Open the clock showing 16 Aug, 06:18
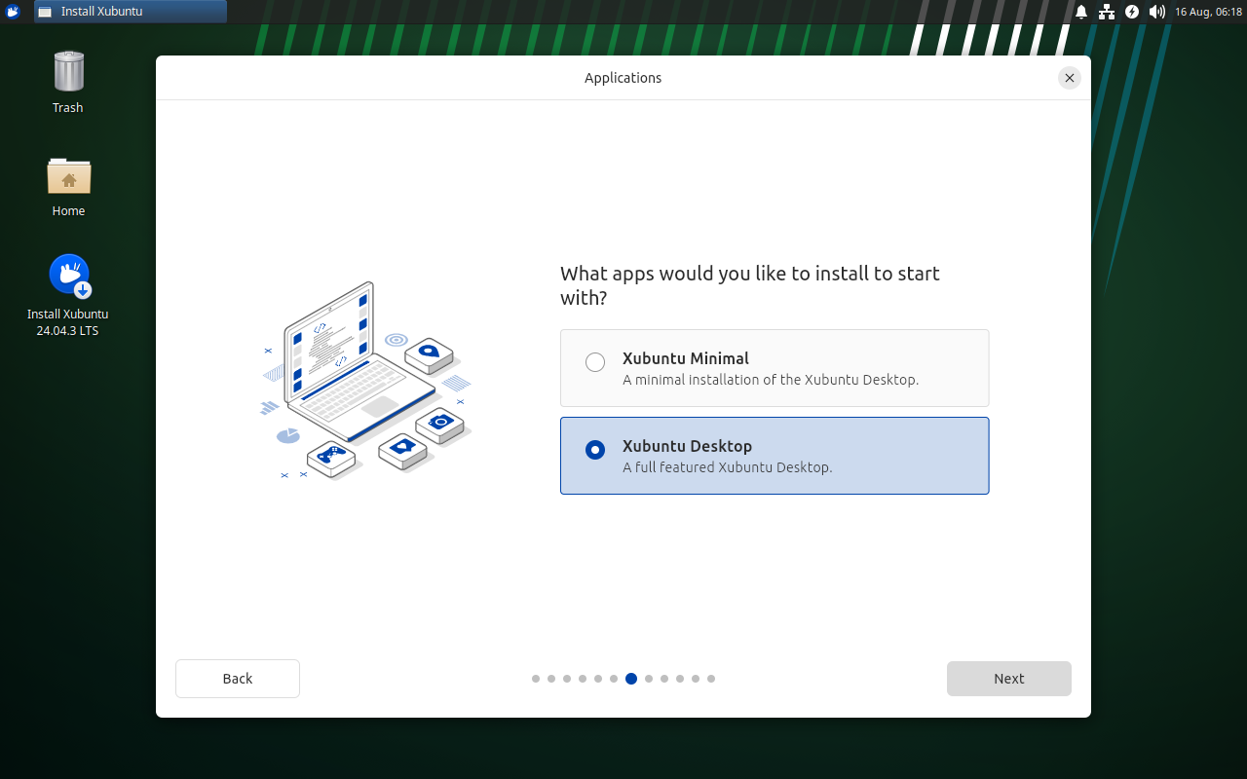 coord(1208,12)
